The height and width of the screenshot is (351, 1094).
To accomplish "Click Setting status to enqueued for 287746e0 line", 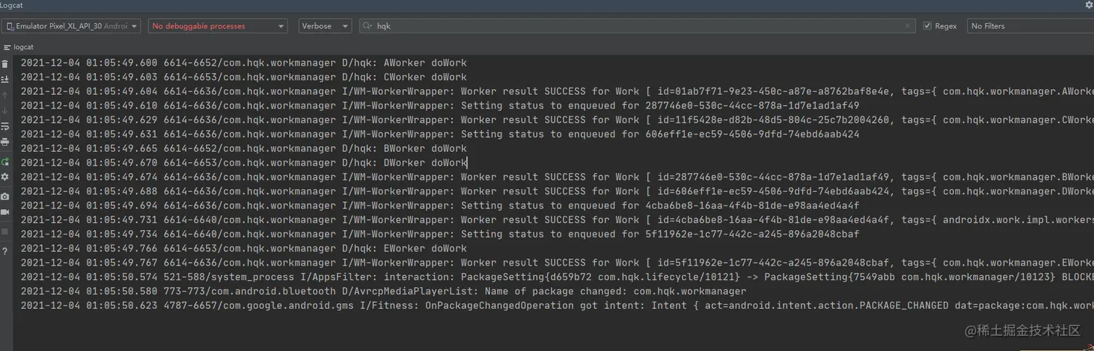I will (x=440, y=106).
